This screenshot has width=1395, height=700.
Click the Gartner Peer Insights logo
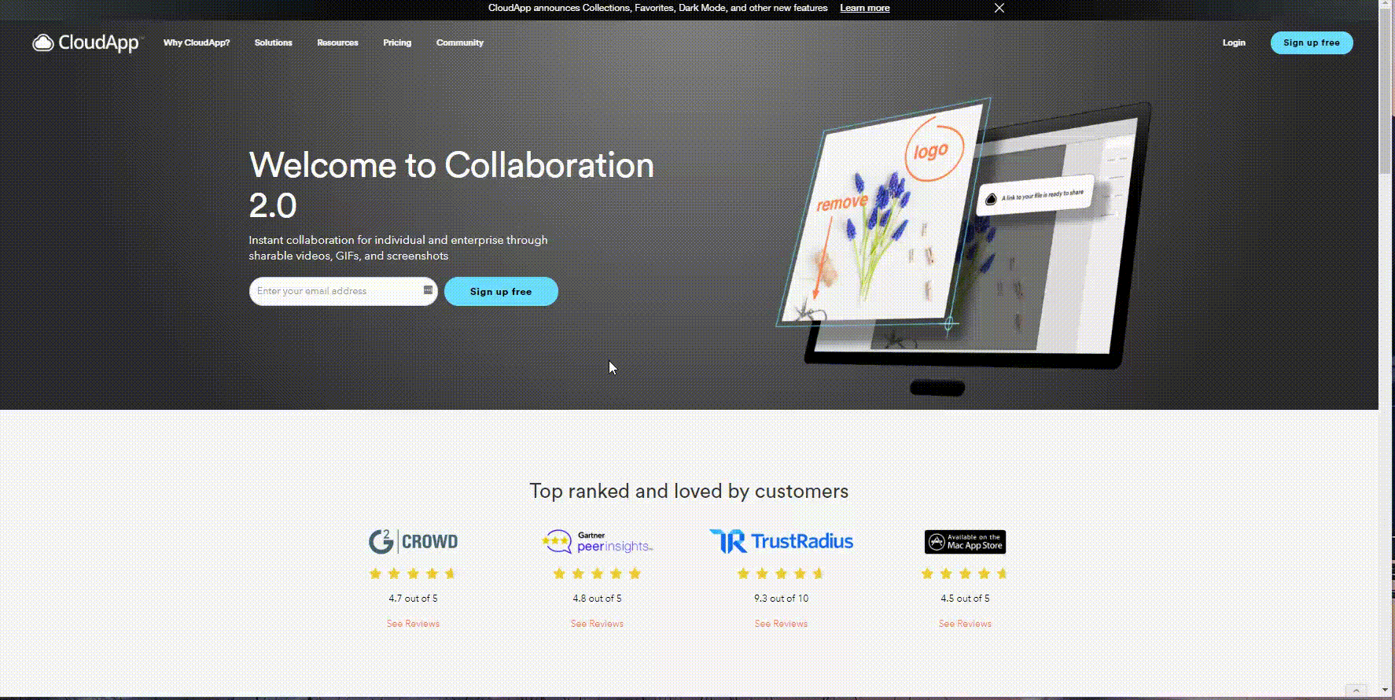(597, 542)
